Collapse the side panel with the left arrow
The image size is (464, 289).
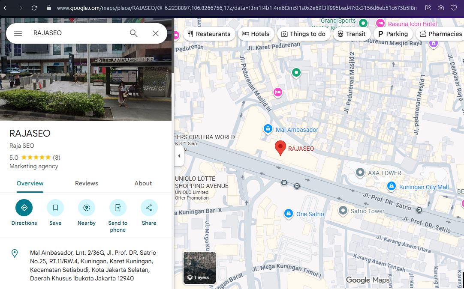pyautogui.click(x=179, y=156)
